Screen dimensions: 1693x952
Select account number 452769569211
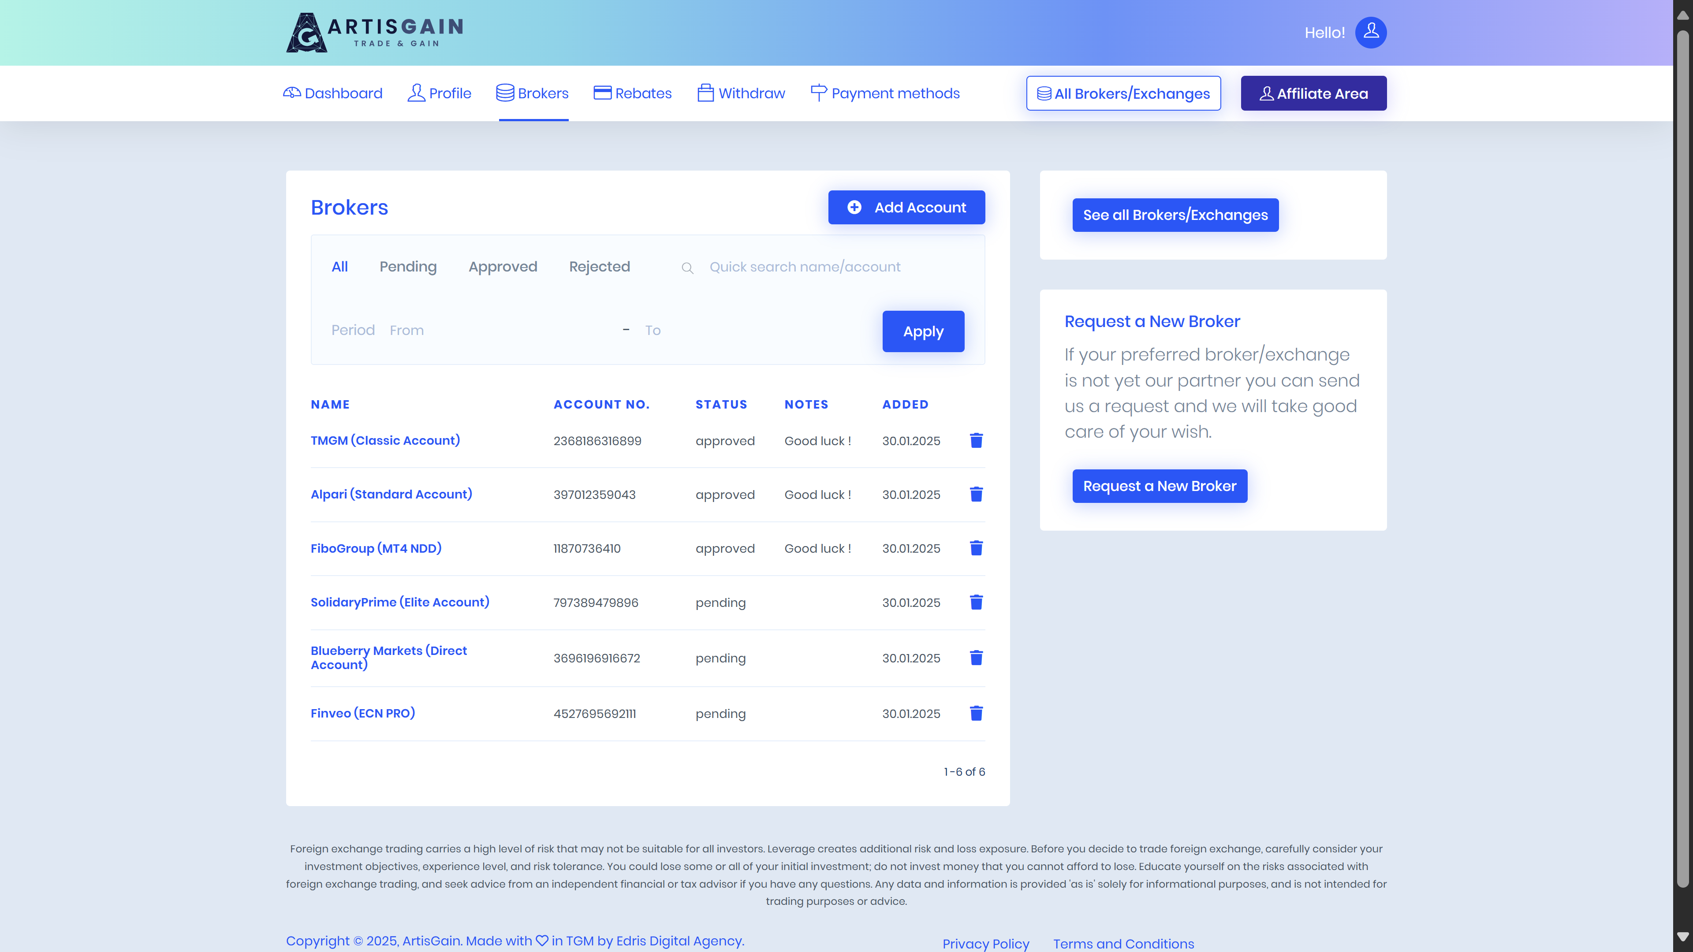(594, 714)
